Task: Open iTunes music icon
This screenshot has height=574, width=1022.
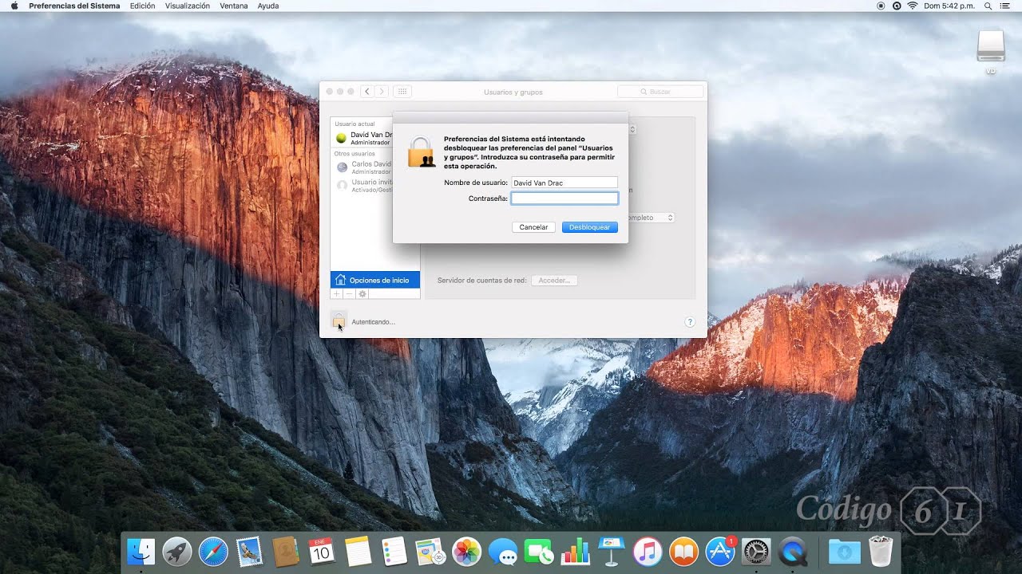Action: (x=648, y=551)
